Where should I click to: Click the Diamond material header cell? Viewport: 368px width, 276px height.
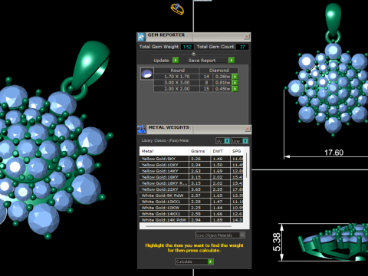tap(219, 71)
